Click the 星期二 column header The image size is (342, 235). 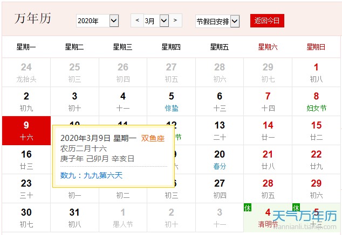[74, 47]
